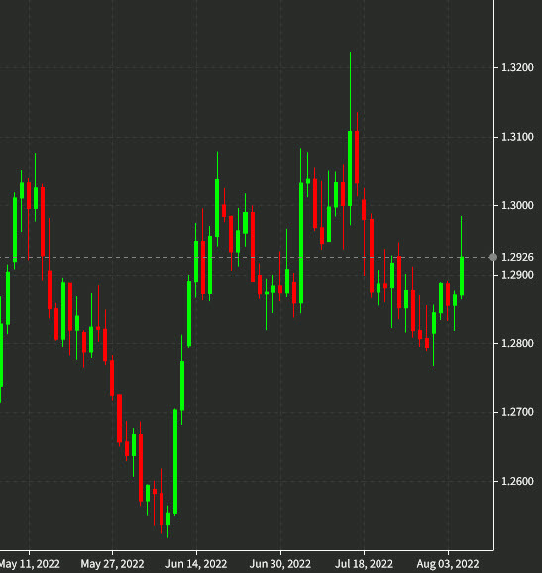
Task: Click the 1.2800 price axis label
Action: pyautogui.click(x=517, y=344)
